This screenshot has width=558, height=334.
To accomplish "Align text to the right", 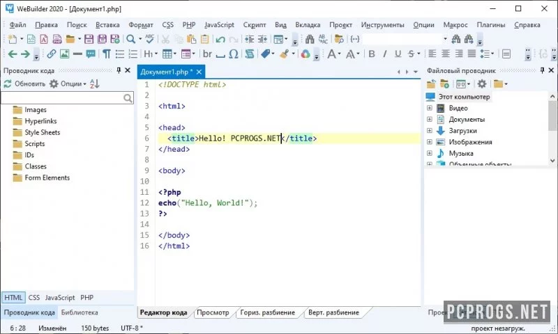I will 459,54.
